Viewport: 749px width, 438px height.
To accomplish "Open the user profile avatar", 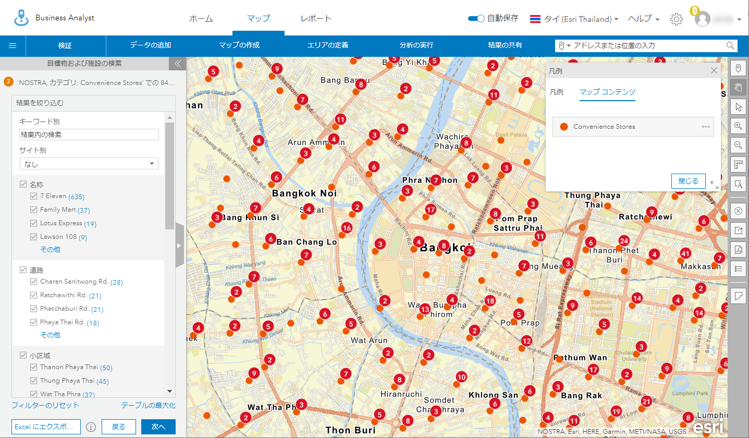I will pyautogui.click(x=703, y=19).
